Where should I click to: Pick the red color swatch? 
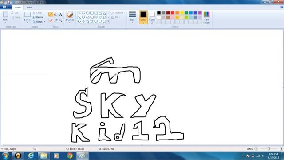click(173, 13)
